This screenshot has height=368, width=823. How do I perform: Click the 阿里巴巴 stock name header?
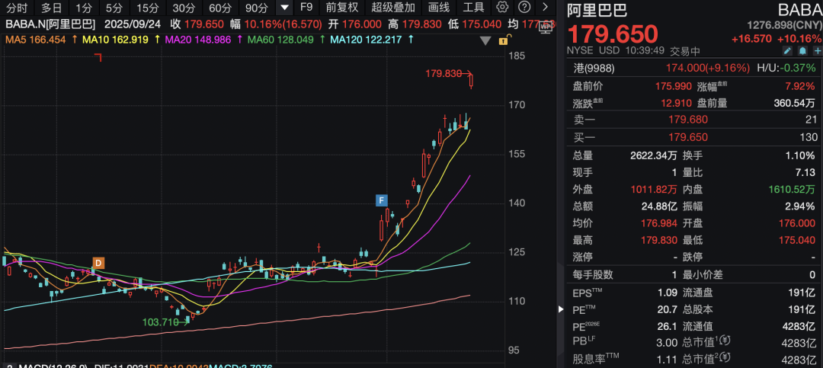point(597,10)
